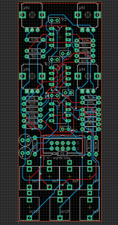The image size is (118, 225).
Task: Click the OUT1 jack label
Action: pyautogui.click(x=34, y=212)
